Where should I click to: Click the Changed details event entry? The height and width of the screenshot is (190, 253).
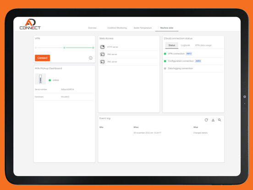pos(200,133)
